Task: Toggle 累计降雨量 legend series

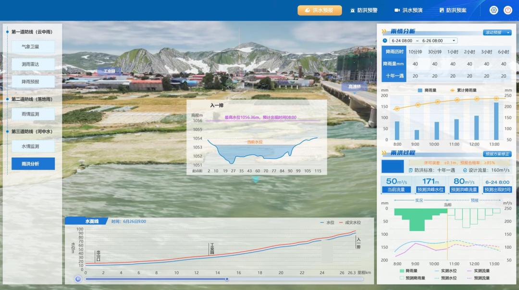Action: pyautogui.click(x=463, y=90)
